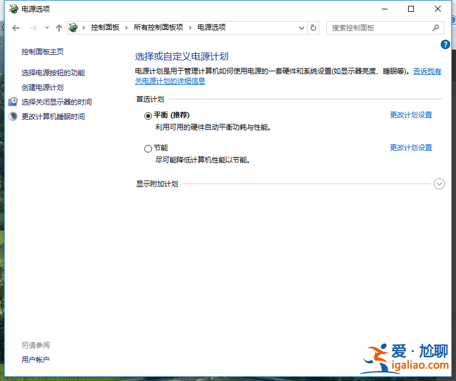Click 所有控制面板项 breadcrumb segment
This screenshot has height=381, width=456.
click(158, 27)
